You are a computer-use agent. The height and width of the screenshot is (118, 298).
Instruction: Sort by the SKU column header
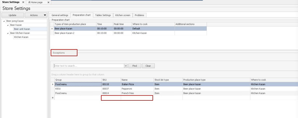coord(111,80)
